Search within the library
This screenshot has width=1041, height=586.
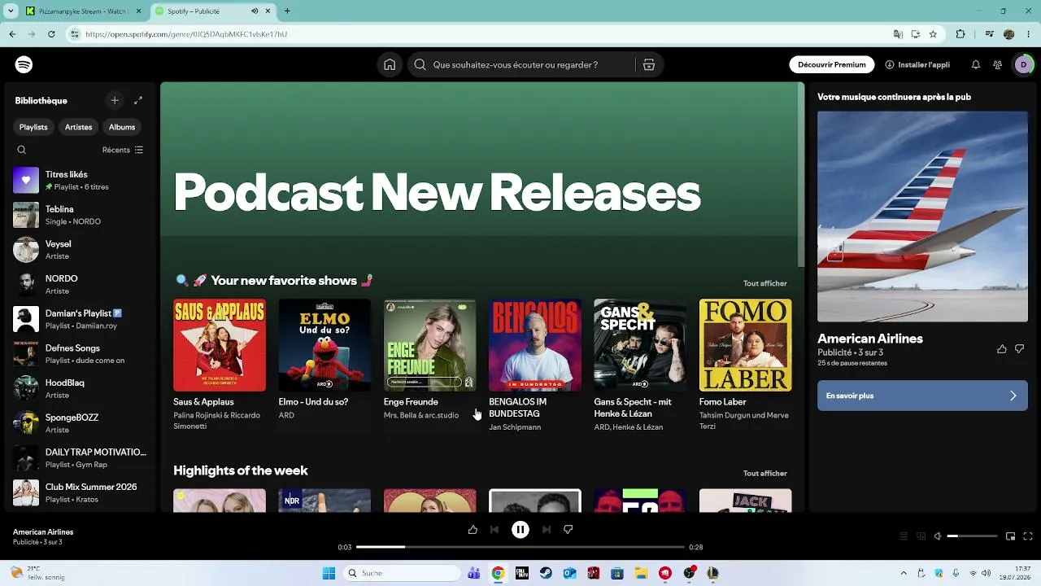click(22, 150)
